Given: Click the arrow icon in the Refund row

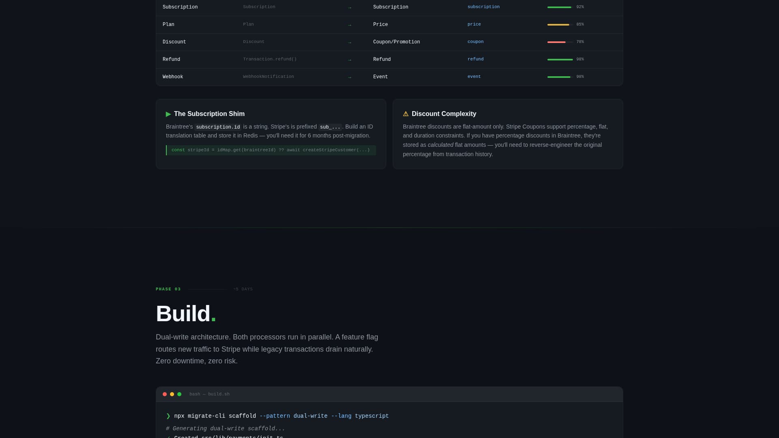Looking at the screenshot, I should coord(350,60).
